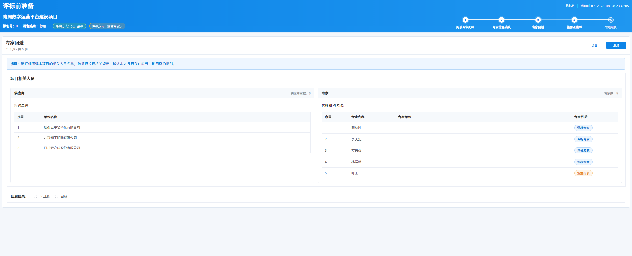Select step 5 推选组长
The image size is (632, 256).
click(x=611, y=20)
